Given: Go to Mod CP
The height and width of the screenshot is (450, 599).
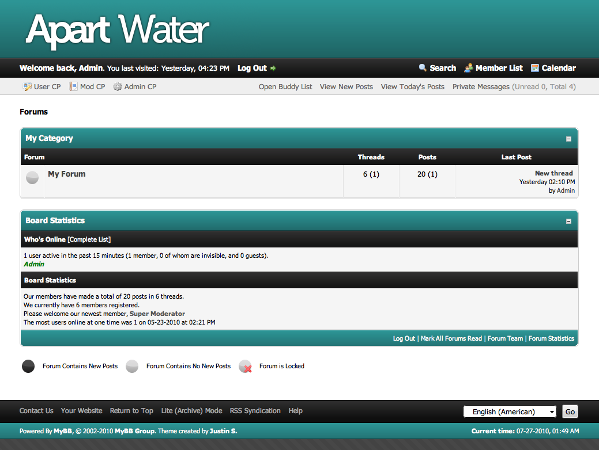Looking at the screenshot, I should pyautogui.click(x=92, y=86).
